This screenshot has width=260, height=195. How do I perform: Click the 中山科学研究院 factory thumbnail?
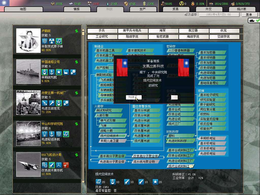pyautogui.click(x=28, y=134)
